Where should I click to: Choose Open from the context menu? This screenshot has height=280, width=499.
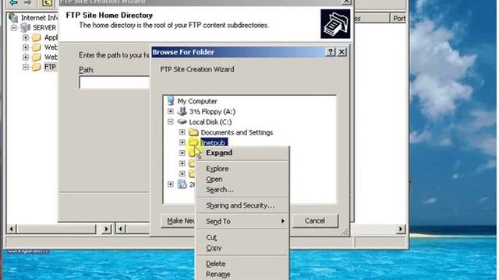[x=242, y=179]
